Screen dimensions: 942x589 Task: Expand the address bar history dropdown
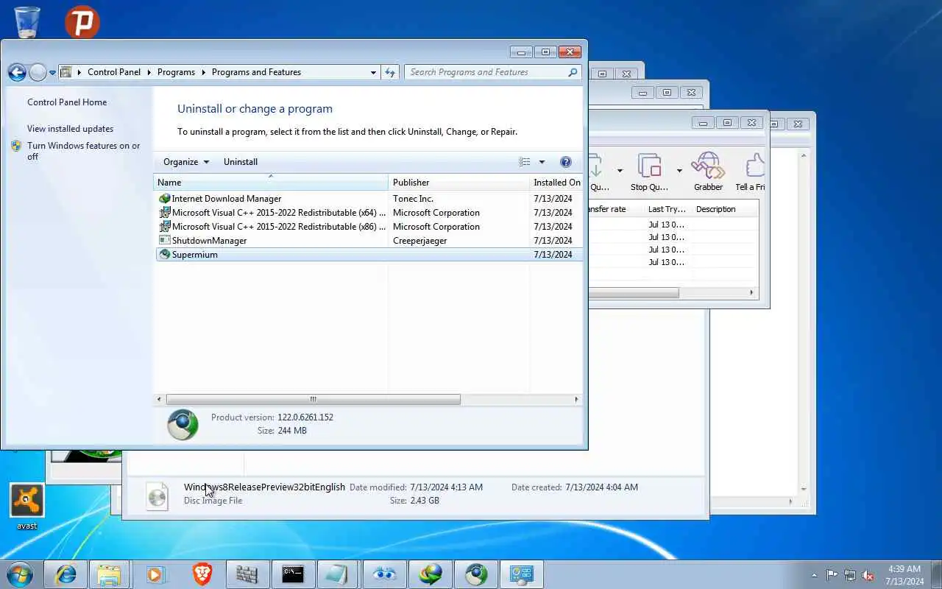pyautogui.click(x=373, y=72)
